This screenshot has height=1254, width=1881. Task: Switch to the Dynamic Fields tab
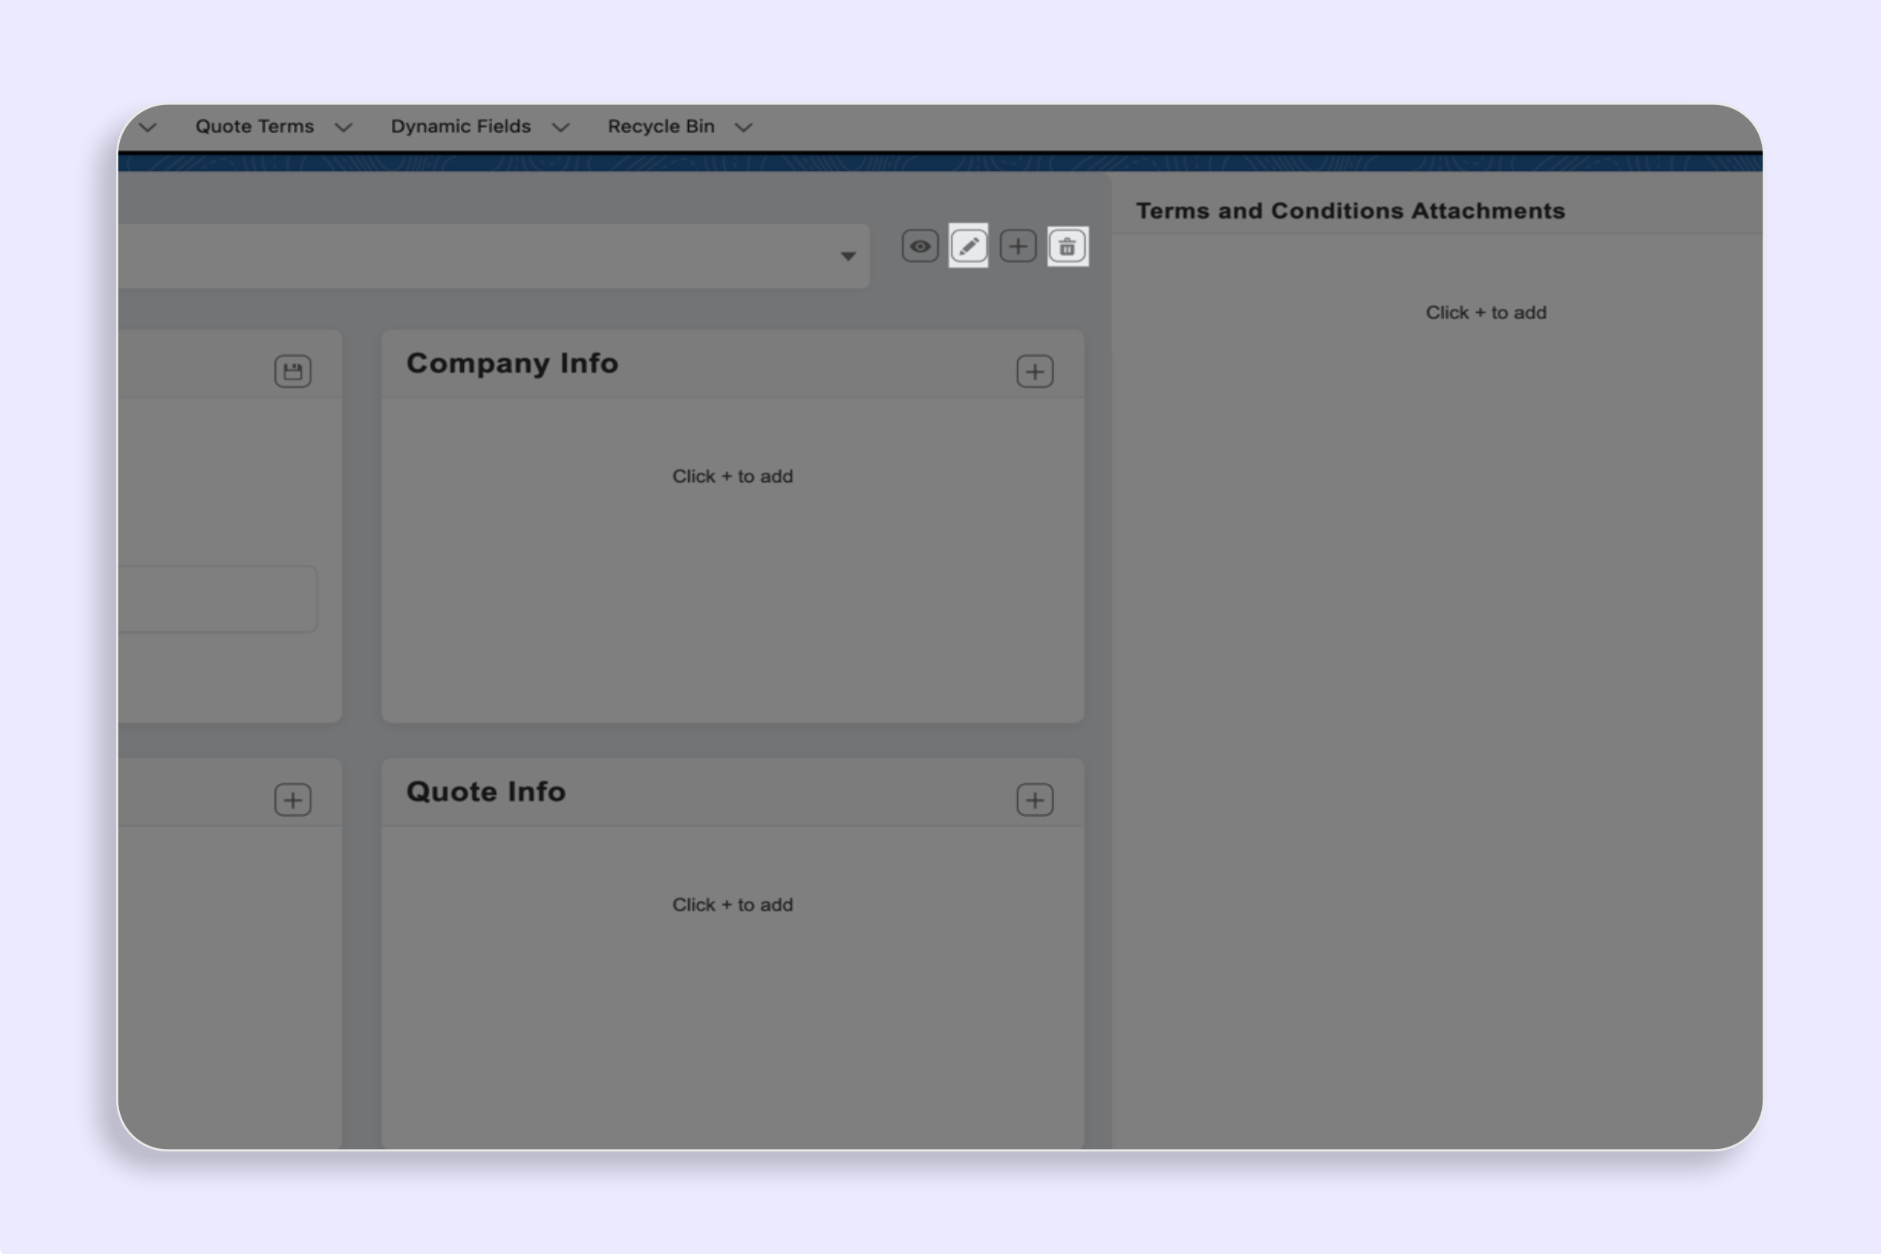click(461, 126)
